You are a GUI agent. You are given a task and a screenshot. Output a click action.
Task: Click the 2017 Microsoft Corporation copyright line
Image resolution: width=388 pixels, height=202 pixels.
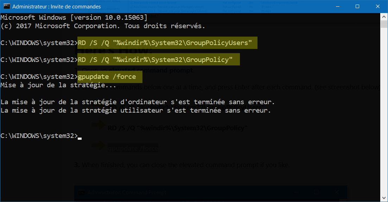tap(103, 26)
